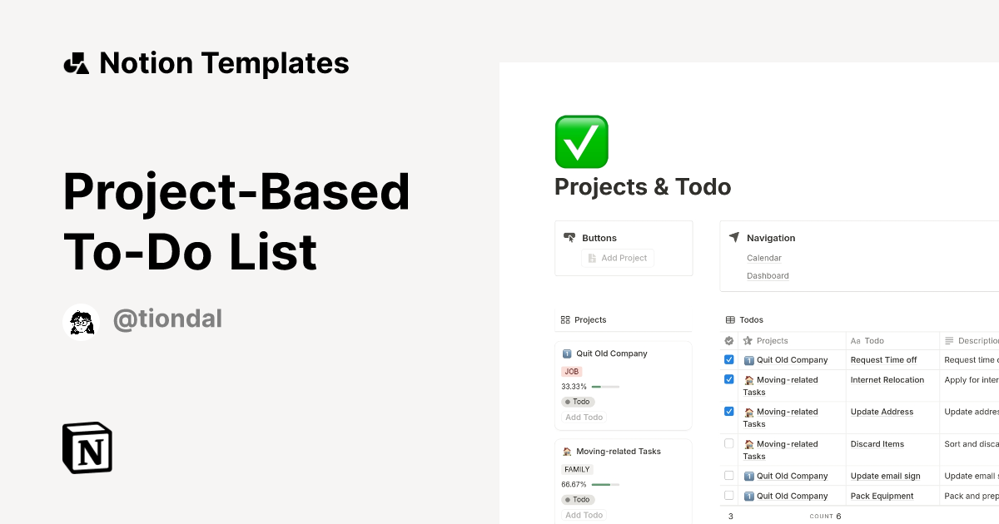The width and height of the screenshot is (999, 524).
Task: Click the one-keycap icon on Quit Old Company card
Action: (569, 353)
